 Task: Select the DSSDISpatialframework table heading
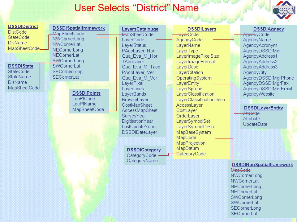tap(79, 28)
